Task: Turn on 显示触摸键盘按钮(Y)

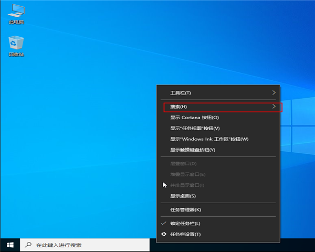Action: point(193,150)
